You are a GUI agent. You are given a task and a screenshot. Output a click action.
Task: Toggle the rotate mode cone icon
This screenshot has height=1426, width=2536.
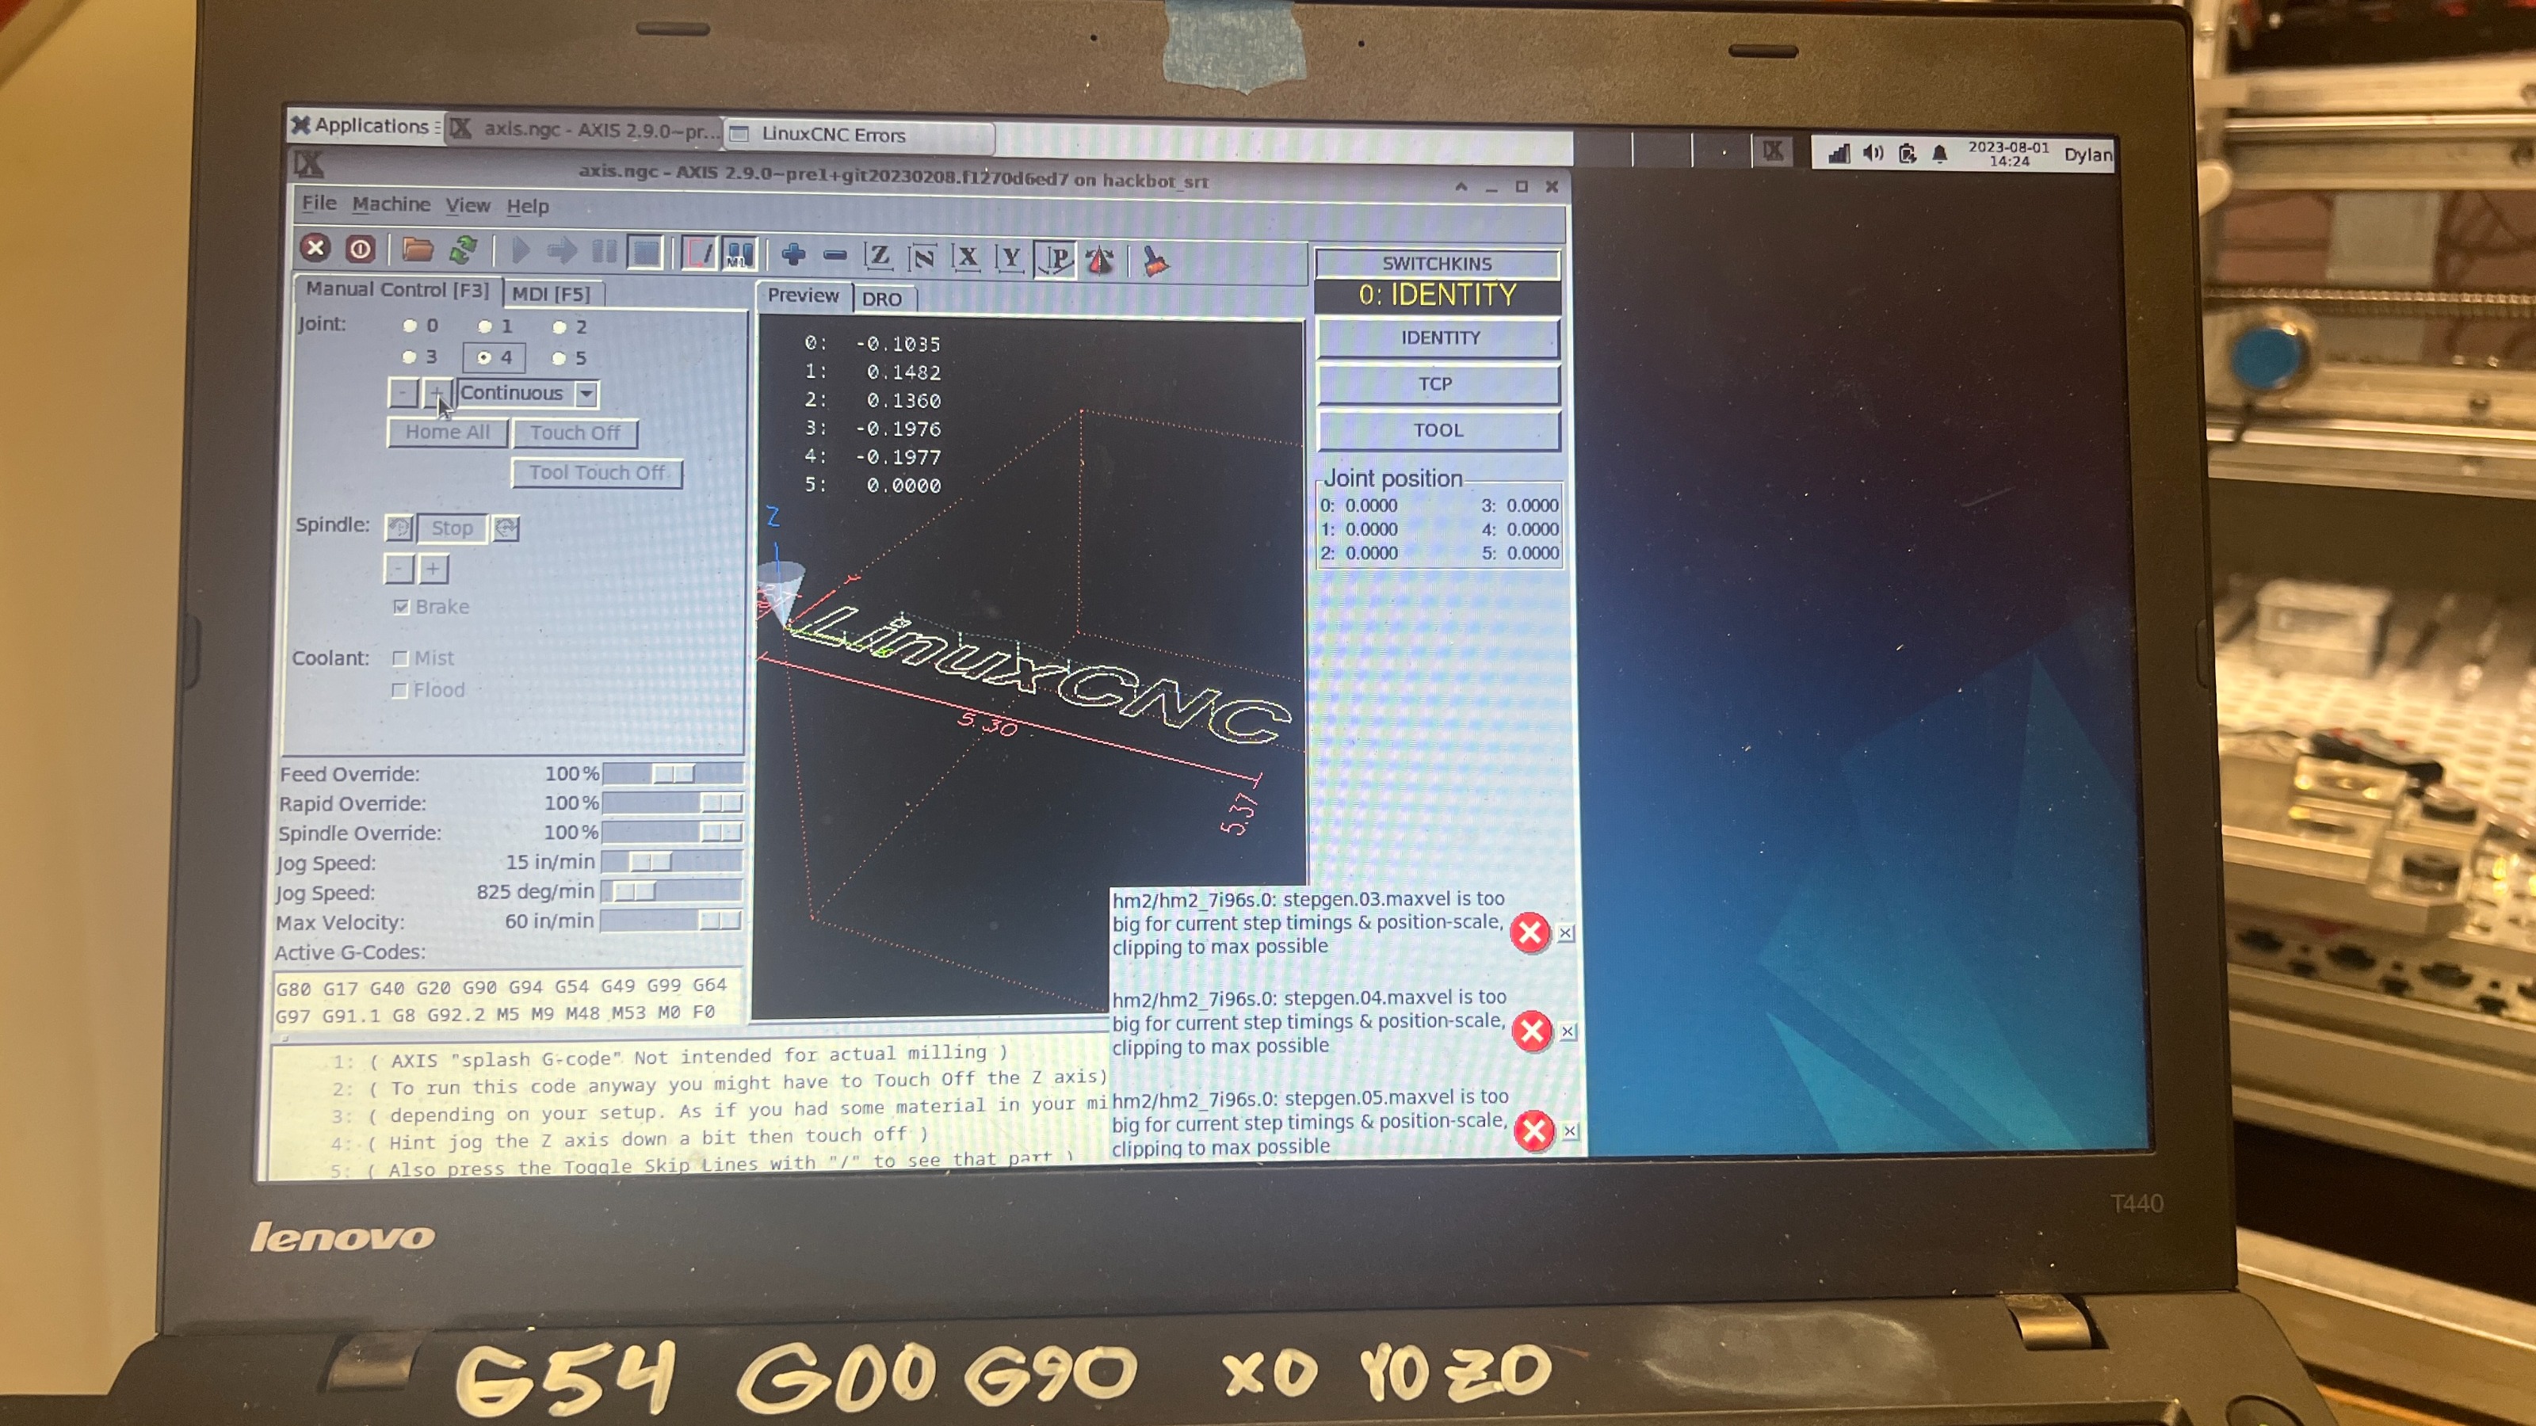click(1100, 261)
